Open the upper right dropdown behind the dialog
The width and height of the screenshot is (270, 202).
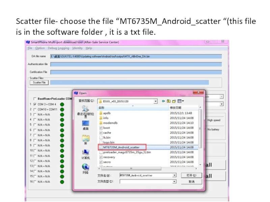tap(221, 97)
